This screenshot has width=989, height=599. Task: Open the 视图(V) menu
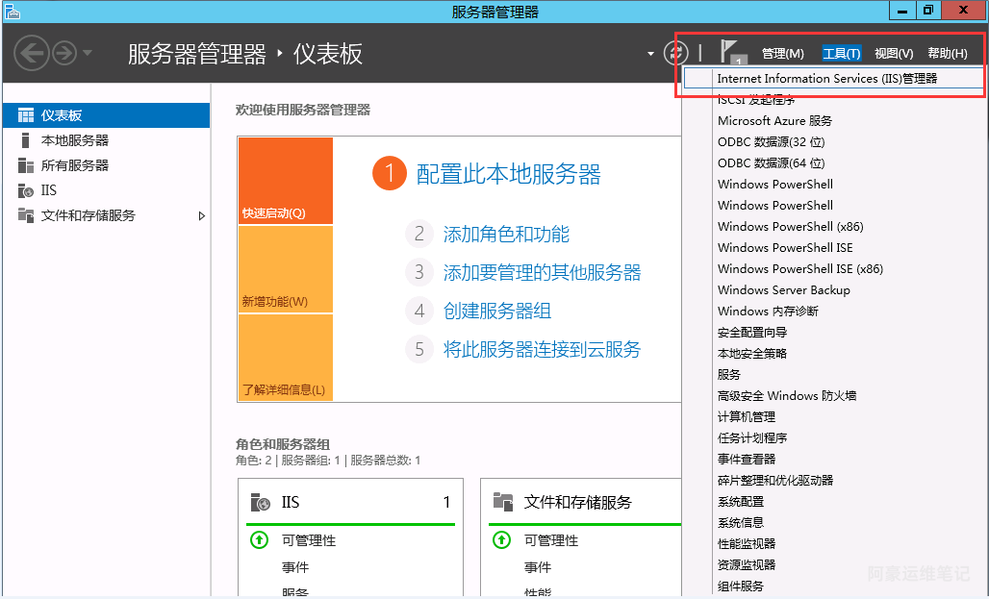893,54
